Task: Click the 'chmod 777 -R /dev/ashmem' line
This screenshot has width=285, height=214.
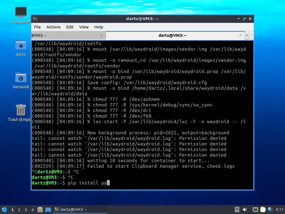Action: click(96, 99)
